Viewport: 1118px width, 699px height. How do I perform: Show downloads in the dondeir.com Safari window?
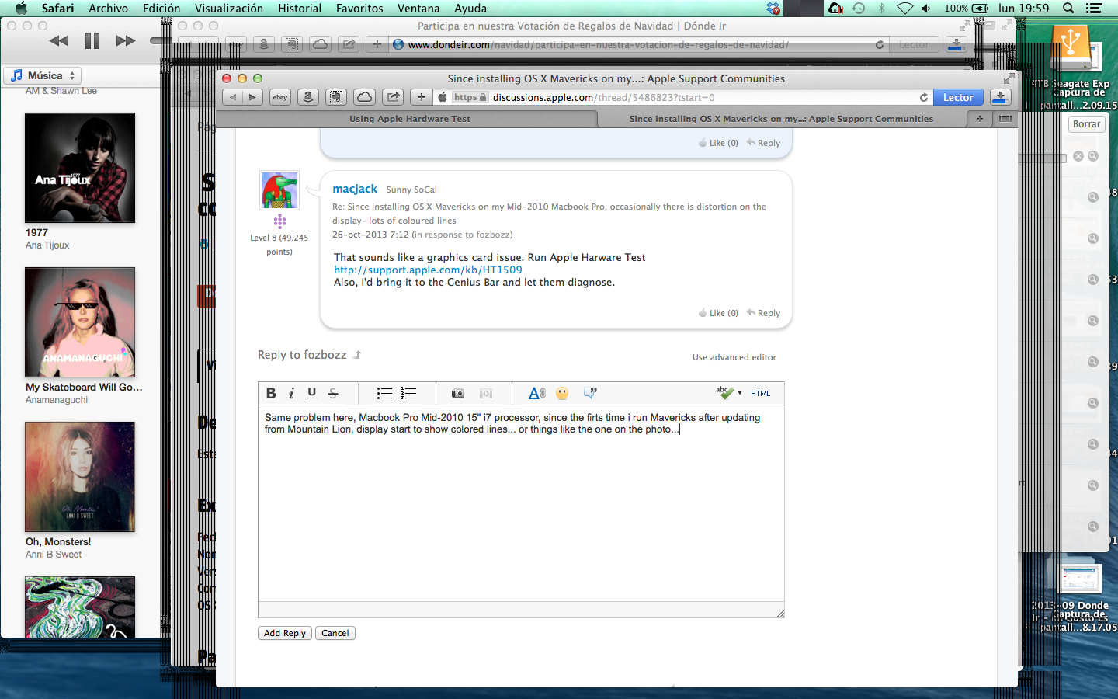tap(957, 44)
